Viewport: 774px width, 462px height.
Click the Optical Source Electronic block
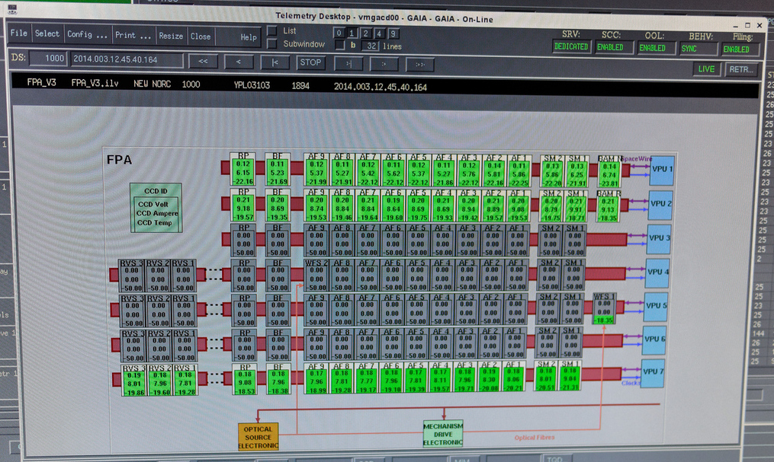point(259,437)
